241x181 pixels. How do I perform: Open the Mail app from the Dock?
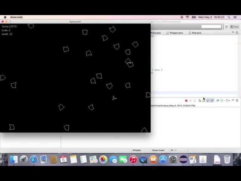[44, 159]
